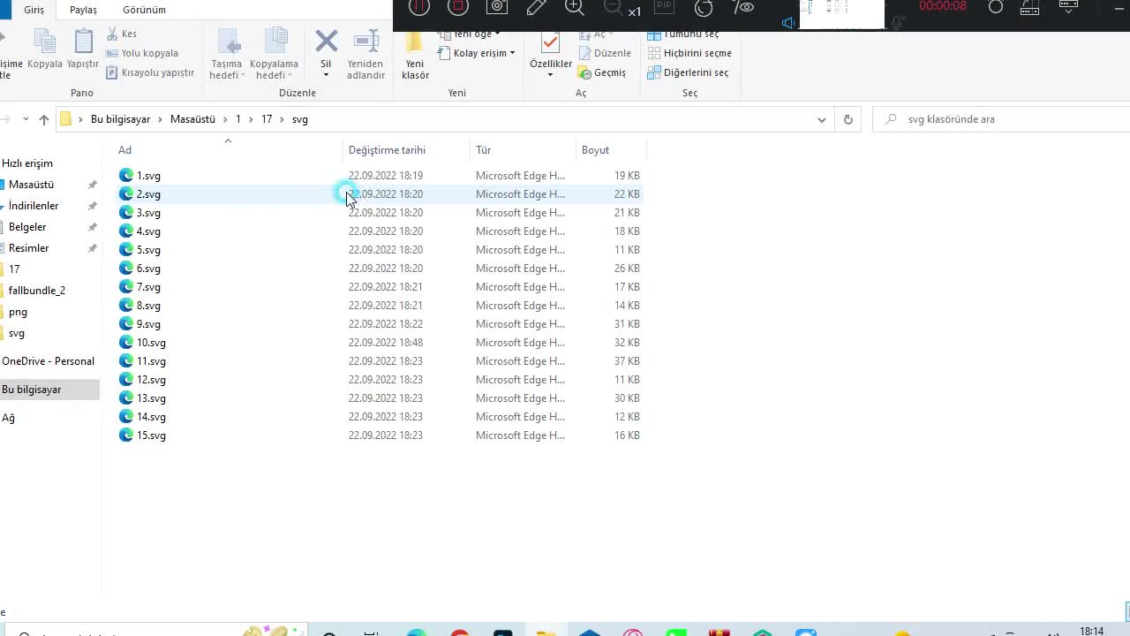Open Hızlı erişim in the sidebar
Image resolution: width=1130 pixels, height=636 pixels.
pyautogui.click(x=27, y=163)
